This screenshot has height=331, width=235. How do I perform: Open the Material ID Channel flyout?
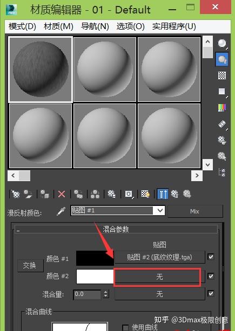tap(129, 194)
